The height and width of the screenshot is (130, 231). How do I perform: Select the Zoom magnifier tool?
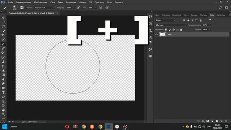3,114
